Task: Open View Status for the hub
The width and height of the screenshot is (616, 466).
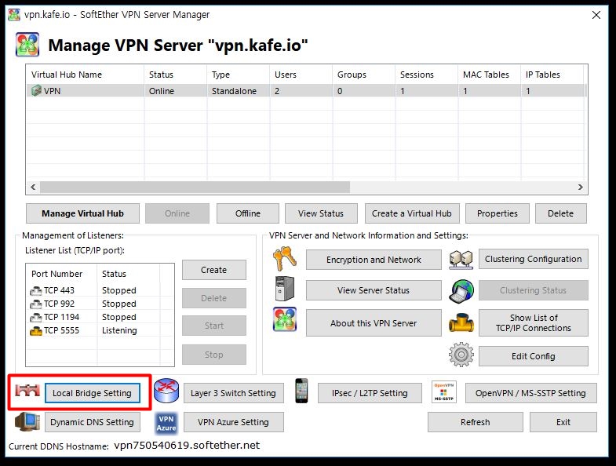Action: pos(321,213)
